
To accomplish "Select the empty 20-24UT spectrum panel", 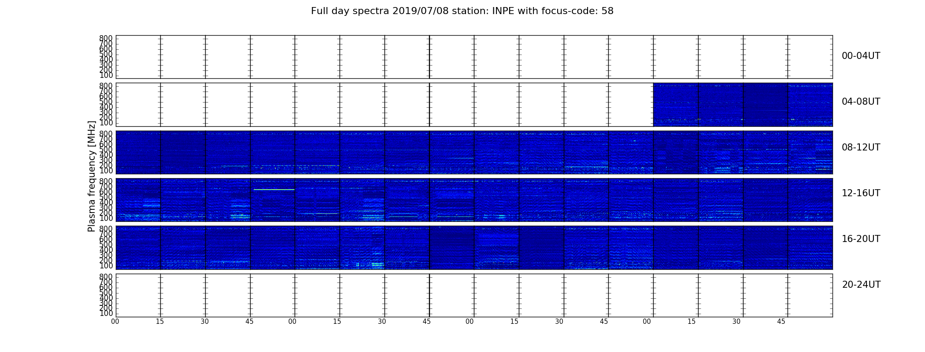I will (474, 295).
